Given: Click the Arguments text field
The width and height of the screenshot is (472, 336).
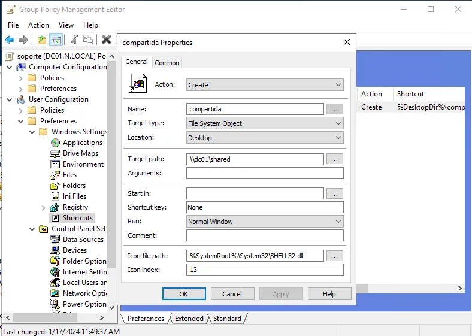Looking at the screenshot, I should pos(264,174).
